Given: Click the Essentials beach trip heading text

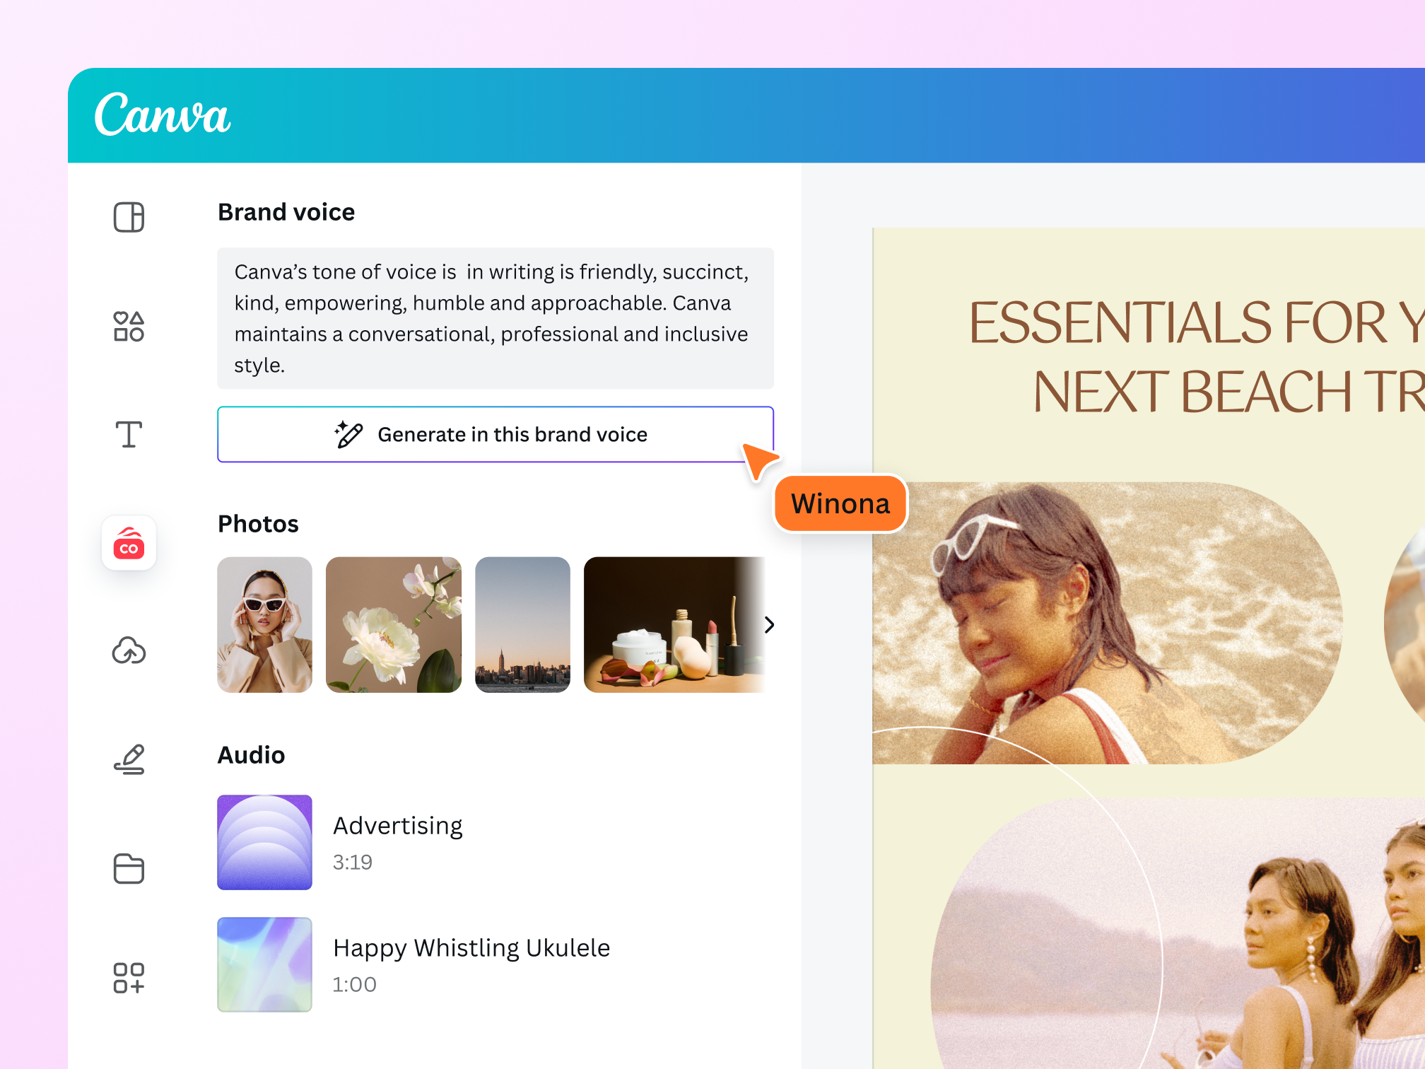Looking at the screenshot, I should (1196, 357).
